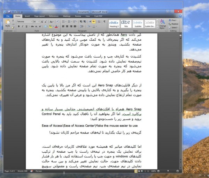
Task: Click the Show/Hide paragraph marks icon
Action: (104, 22)
